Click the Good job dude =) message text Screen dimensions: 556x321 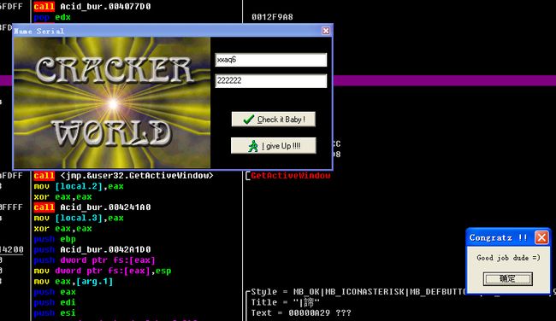point(508,258)
